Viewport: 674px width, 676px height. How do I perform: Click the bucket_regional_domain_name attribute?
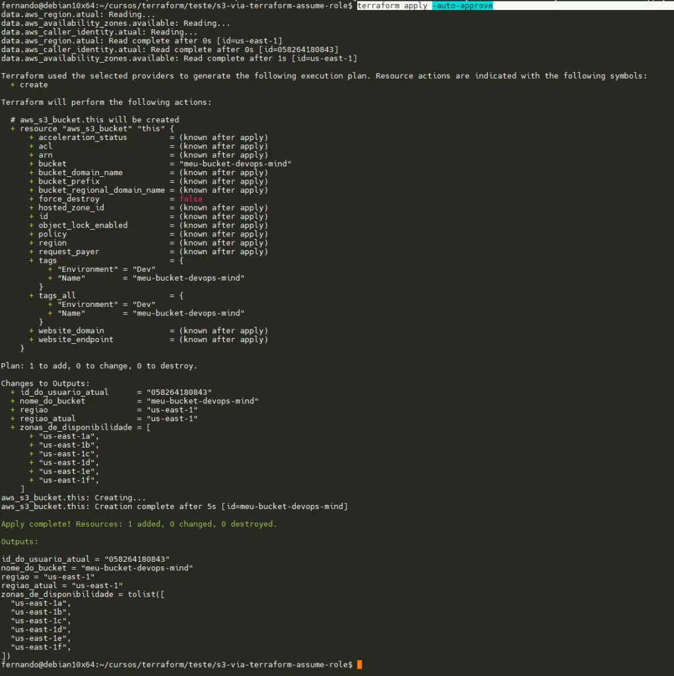point(101,190)
